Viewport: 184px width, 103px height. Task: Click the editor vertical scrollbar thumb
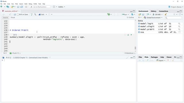135,48
